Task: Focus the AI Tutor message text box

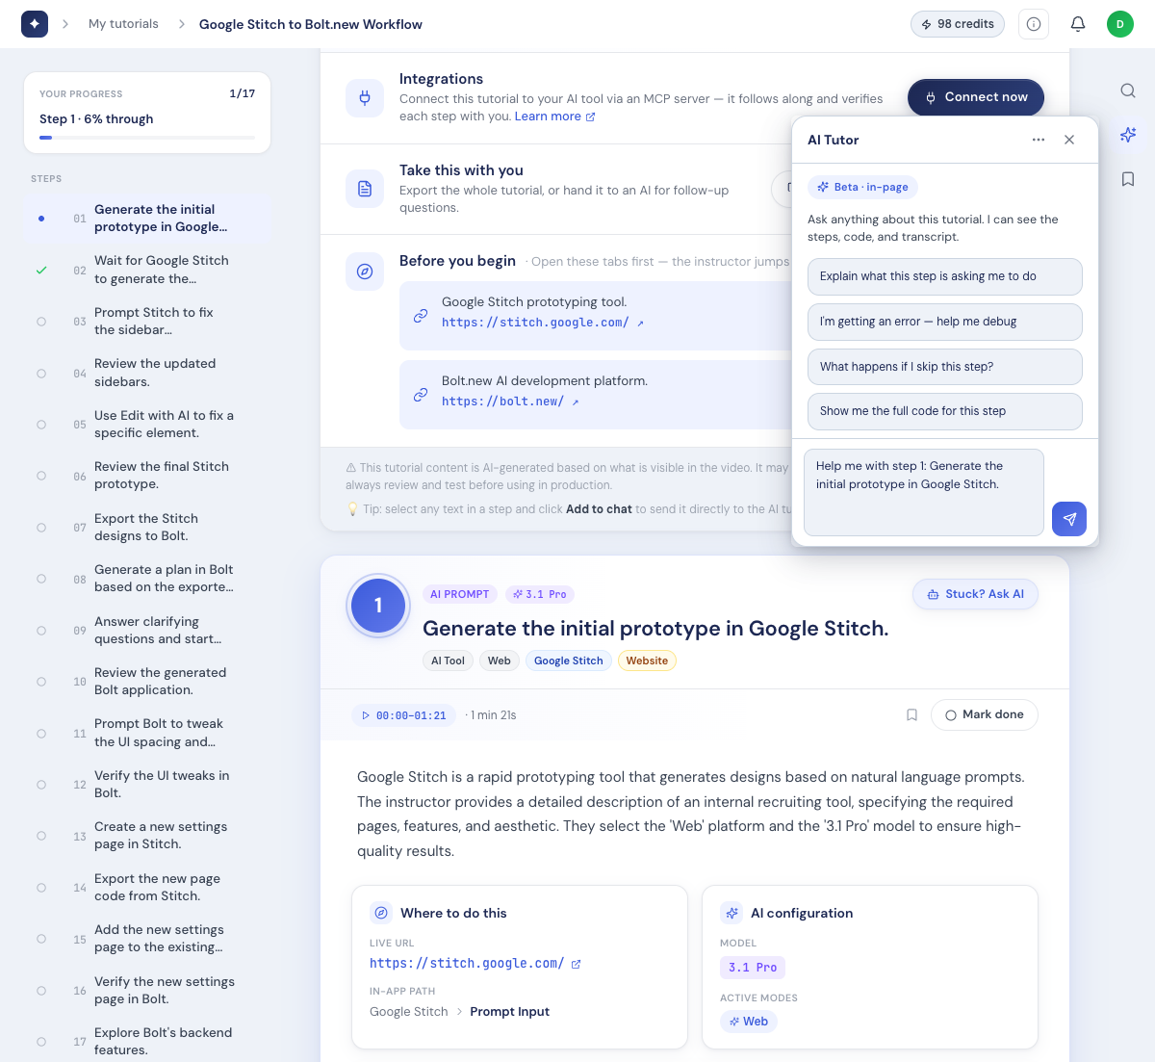Action: point(924,492)
